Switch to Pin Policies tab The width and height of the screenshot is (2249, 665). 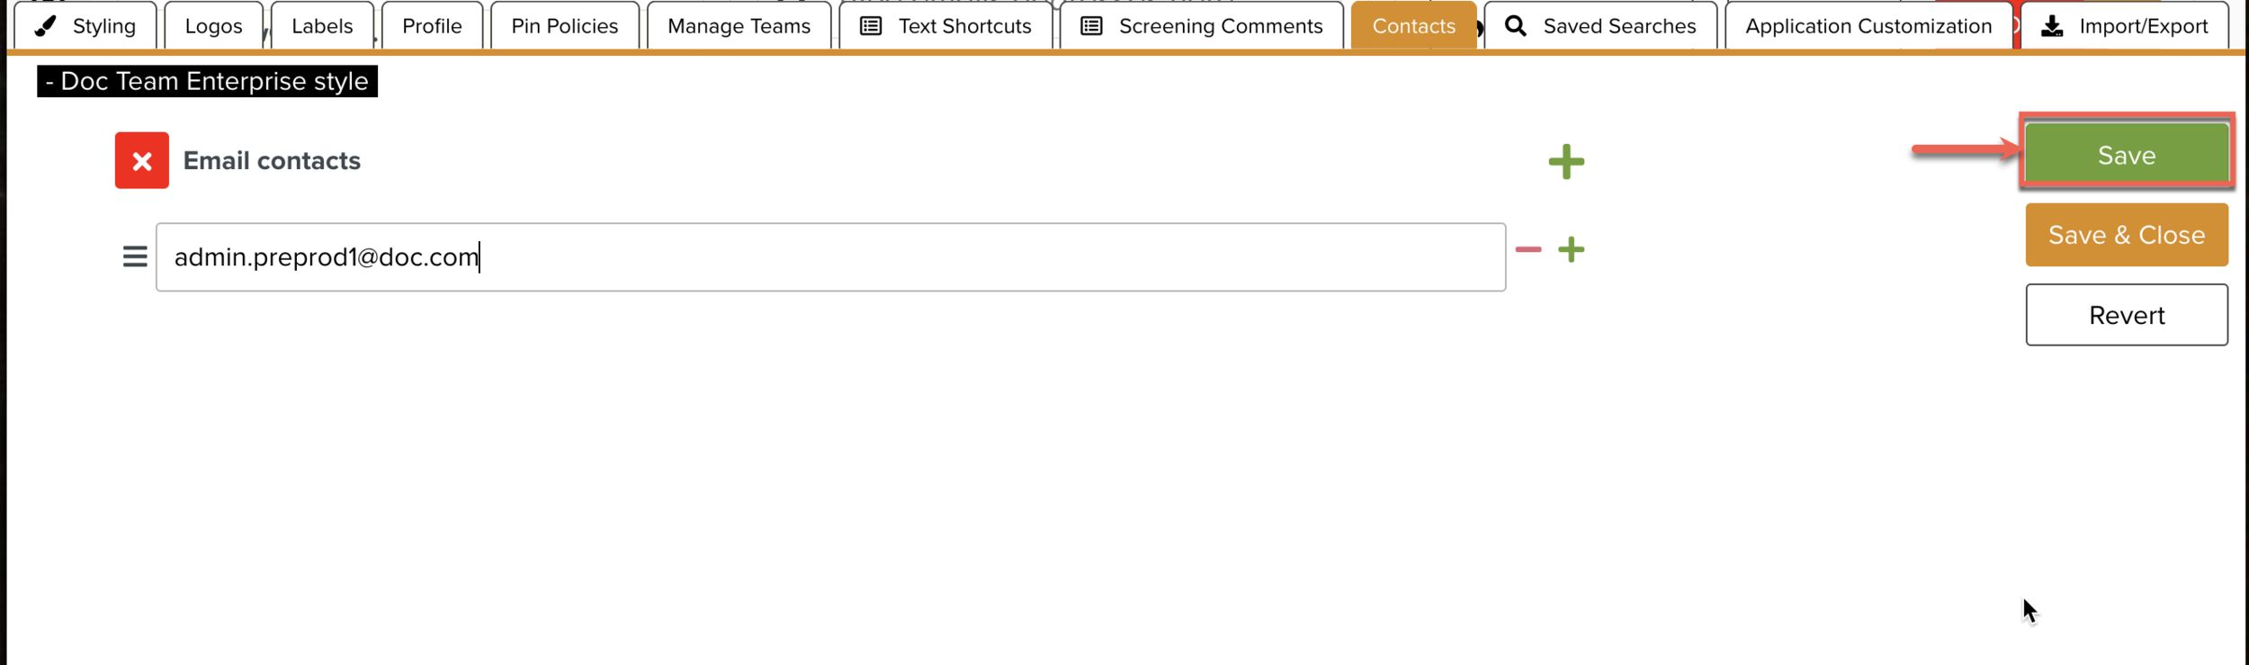[x=564, y=26]
